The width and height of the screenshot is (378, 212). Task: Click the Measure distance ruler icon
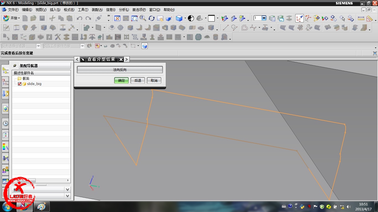(361, 18)
